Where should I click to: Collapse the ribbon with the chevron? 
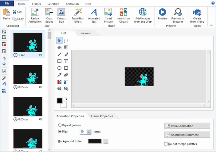[x=212, y=25]
